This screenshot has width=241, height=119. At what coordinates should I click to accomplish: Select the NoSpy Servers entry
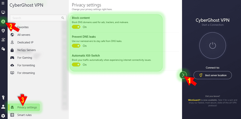pos(26,50)
